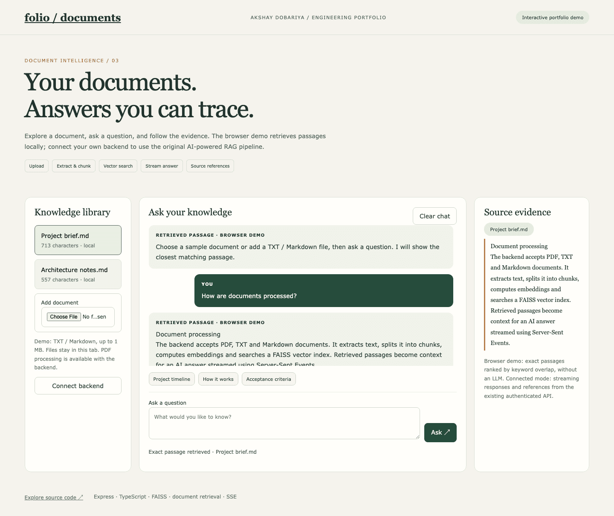Clear the chat conversation
614x516 pixels.
pyautogui.click(x=434, y=216)
